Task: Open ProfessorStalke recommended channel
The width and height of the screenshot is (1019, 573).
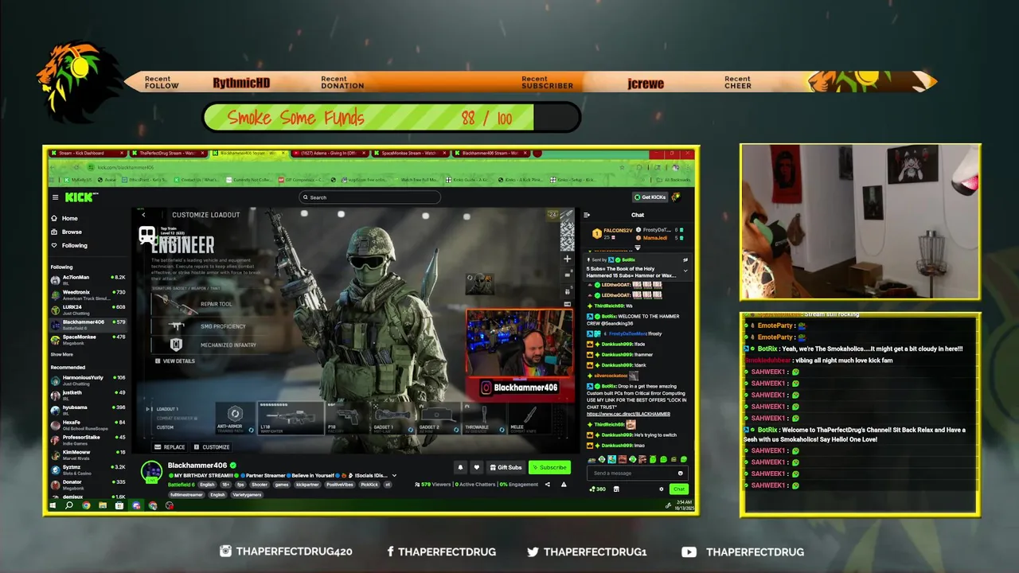Action: pos(88,439)
